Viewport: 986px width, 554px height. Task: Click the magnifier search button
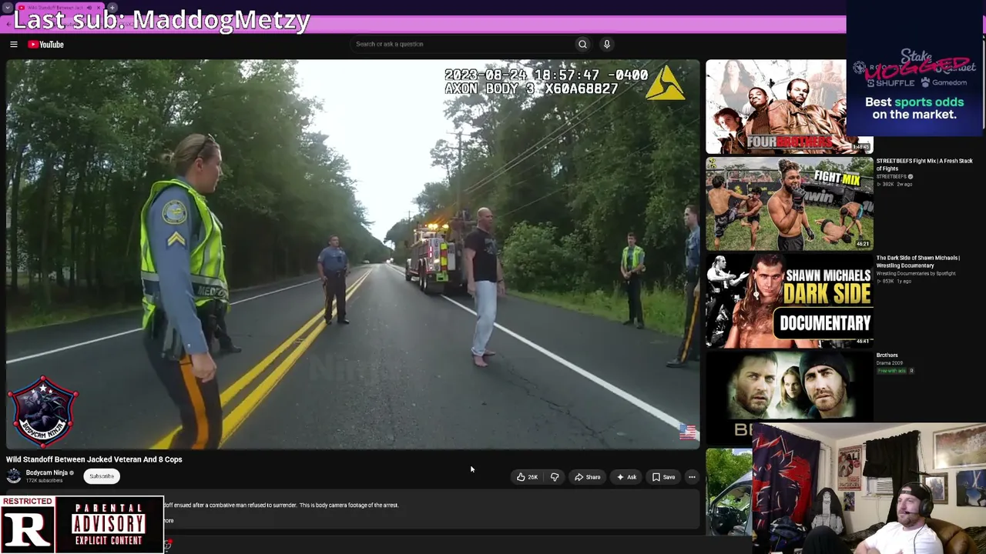582,44
